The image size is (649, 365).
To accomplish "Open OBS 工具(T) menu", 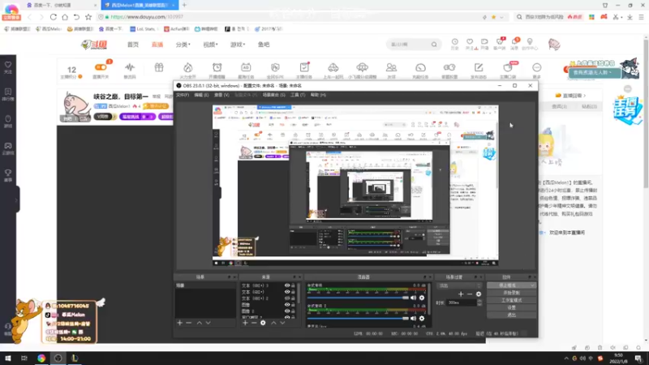I will point(298,95).
